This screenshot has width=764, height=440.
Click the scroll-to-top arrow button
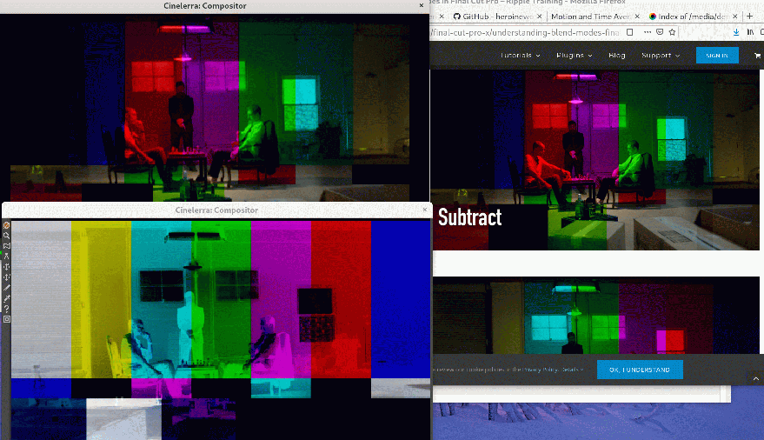tap(756, 379)
